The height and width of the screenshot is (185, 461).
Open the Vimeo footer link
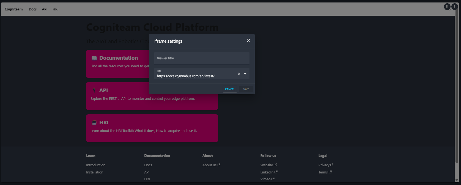[267, 179]
